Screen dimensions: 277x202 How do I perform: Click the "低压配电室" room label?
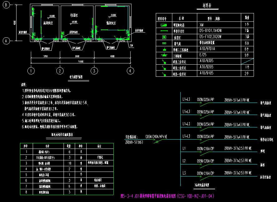coord(111,23)
